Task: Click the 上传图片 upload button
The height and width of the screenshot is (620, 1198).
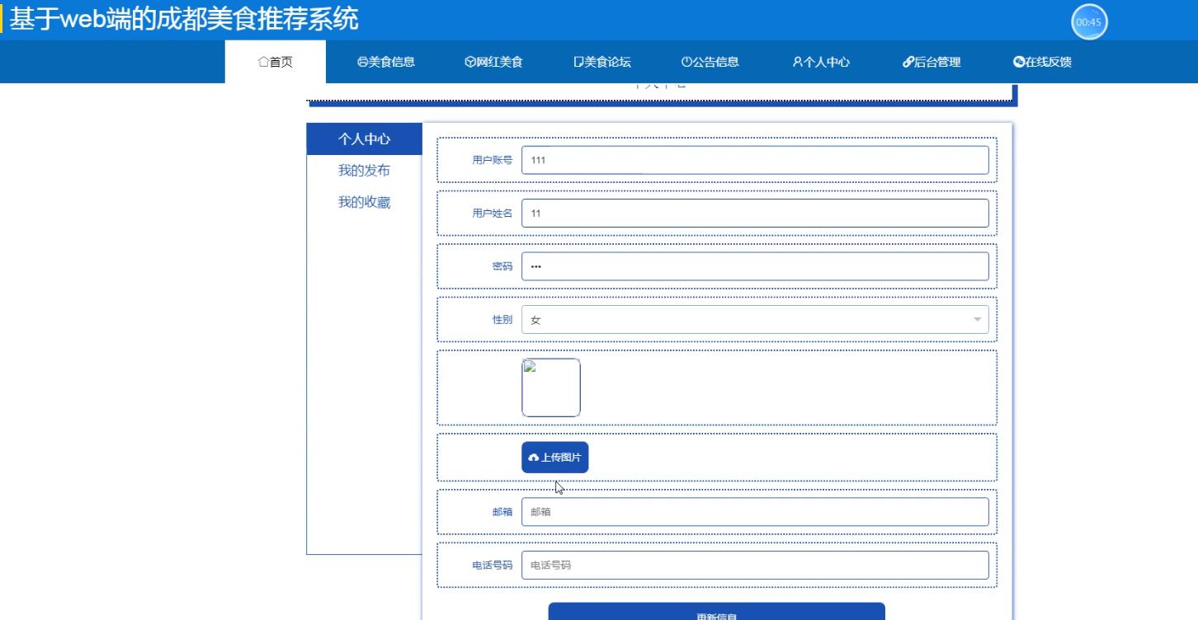Action: point(554,458)
